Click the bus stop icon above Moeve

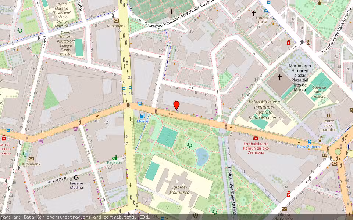point(140,104)
